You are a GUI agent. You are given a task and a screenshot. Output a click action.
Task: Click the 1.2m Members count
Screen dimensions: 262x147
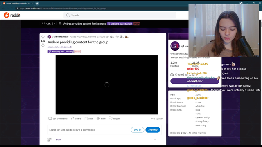click(175, 64)
